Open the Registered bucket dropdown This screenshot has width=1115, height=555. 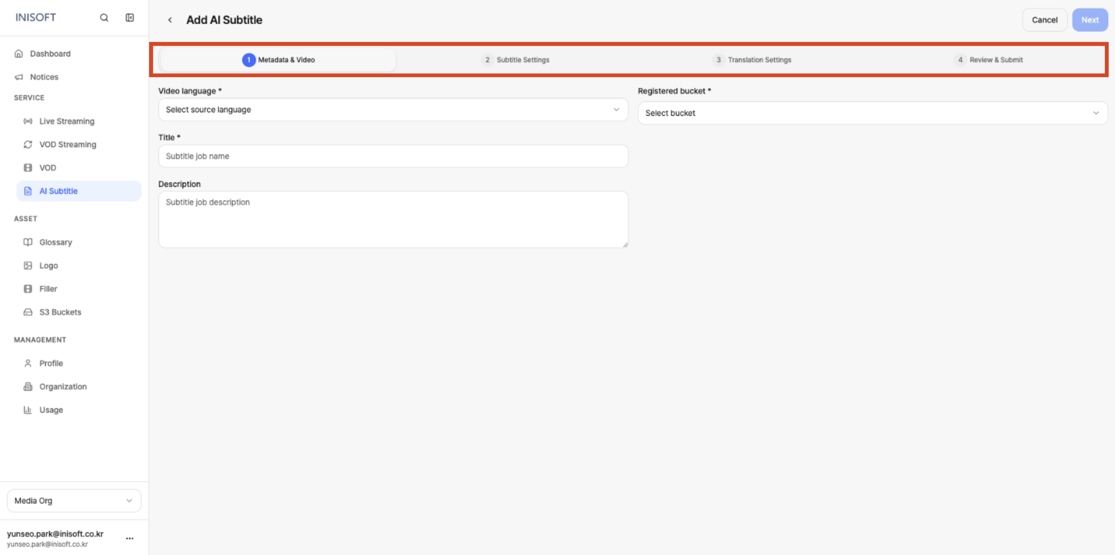[873, 113]
